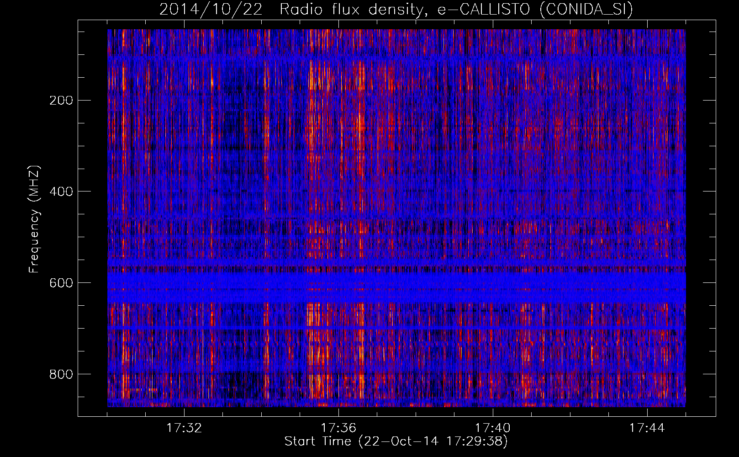Click the '17:36' time tick label

point(338,428)
